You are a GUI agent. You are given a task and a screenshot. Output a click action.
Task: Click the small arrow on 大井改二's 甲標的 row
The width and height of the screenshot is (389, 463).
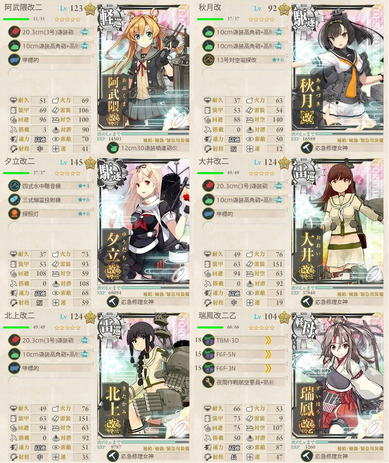(286, 209)
